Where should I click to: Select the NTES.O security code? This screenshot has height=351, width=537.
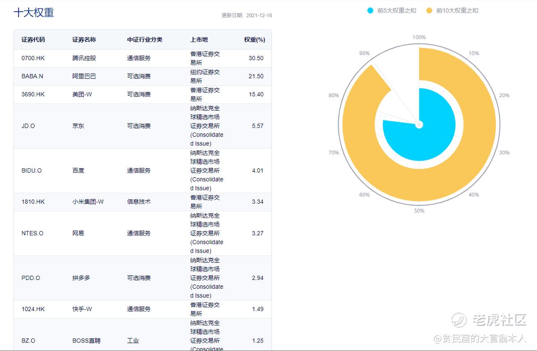point(33,233)
